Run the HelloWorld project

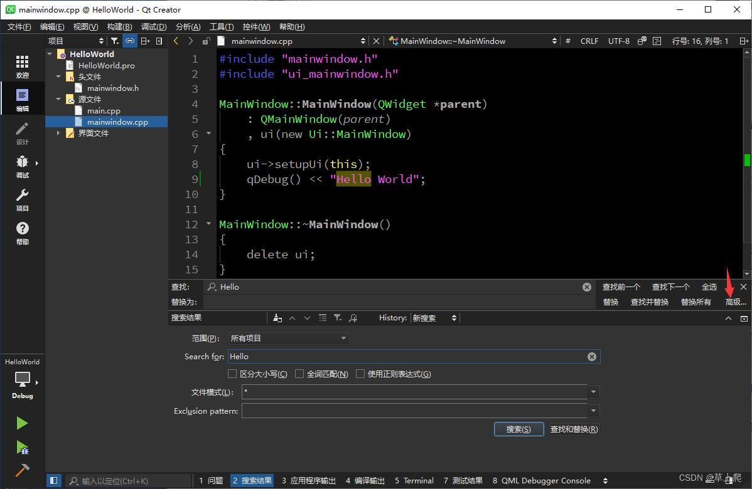[22, 423]
